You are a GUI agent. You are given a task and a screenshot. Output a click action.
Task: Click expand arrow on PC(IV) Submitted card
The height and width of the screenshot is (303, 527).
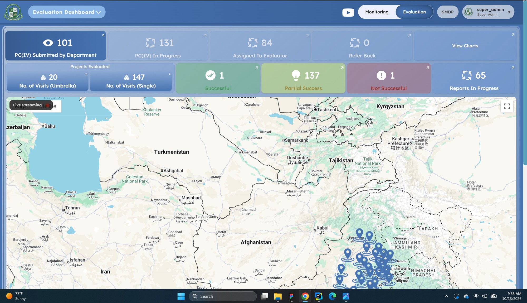point(103,35)
